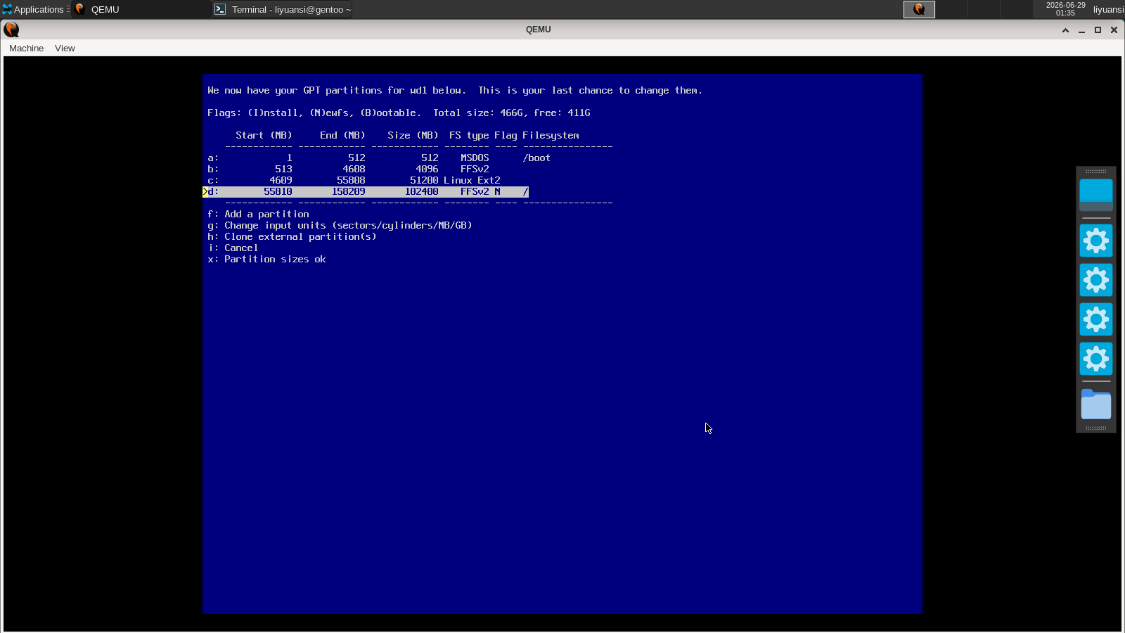Open the View menu
The width and height of the screenshot is (1125, 633).
pyautogui.click(x=65, y=49)
